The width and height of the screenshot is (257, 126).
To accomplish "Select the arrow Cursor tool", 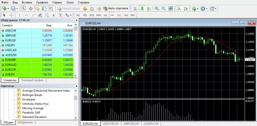I will click(4, 15).
